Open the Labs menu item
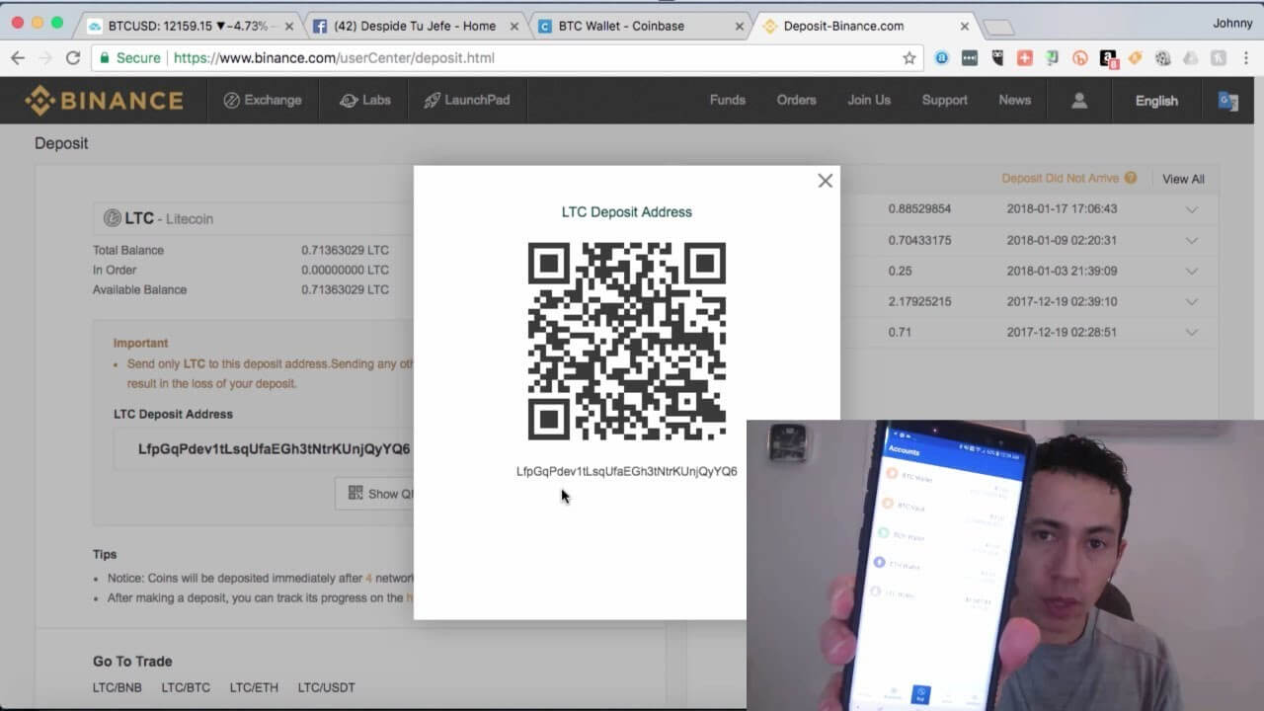1264x711 pixels. pos(364,100)
